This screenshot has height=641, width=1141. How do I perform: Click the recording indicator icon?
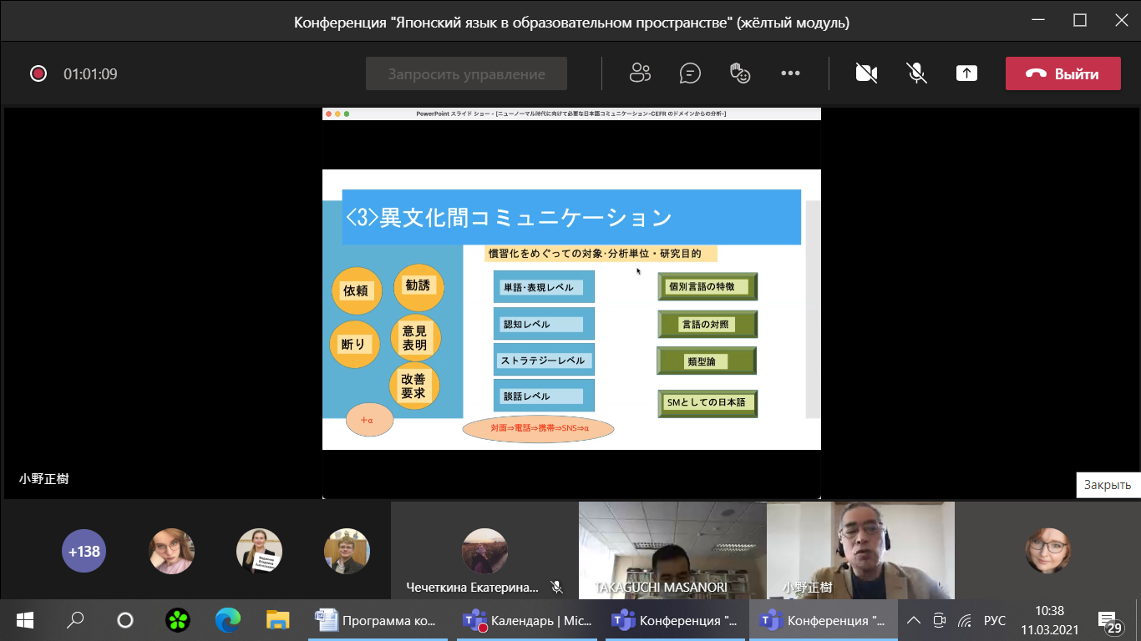click(38, 73)
